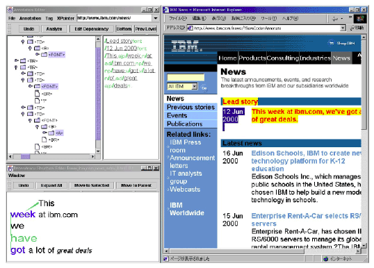Screen dimensions: 374x268
Task: Collapse the B node under FONT in tree
Action: pos(37,127)
